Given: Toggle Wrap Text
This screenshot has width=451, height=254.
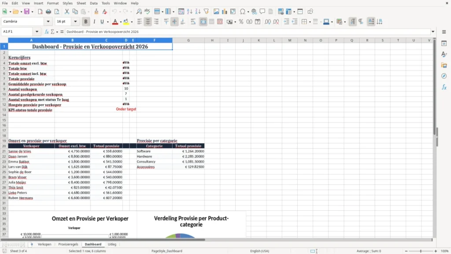Looking at the screenshot, I should click(193, 22).
